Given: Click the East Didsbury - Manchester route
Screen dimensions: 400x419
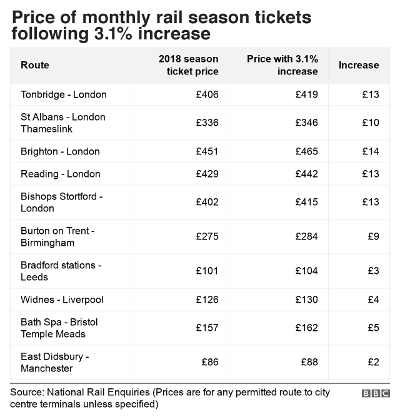Looking at the screenshot, I should click(55, 363).
